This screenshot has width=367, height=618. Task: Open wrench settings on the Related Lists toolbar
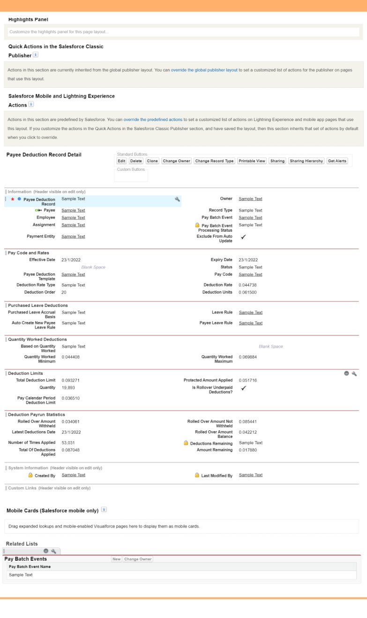pyautogui.click(x=53, y=551)
